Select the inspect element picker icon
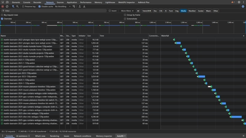246x138 pixels. coord(2,2)
